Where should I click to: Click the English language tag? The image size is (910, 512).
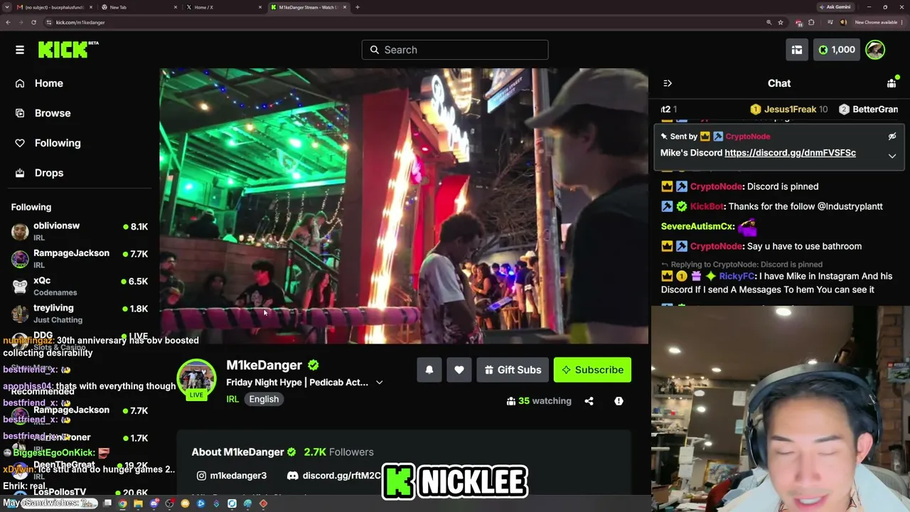tap(264, 399)
